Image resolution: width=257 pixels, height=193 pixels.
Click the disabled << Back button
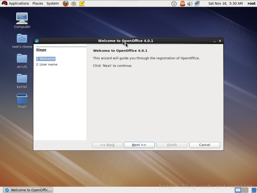107,145
